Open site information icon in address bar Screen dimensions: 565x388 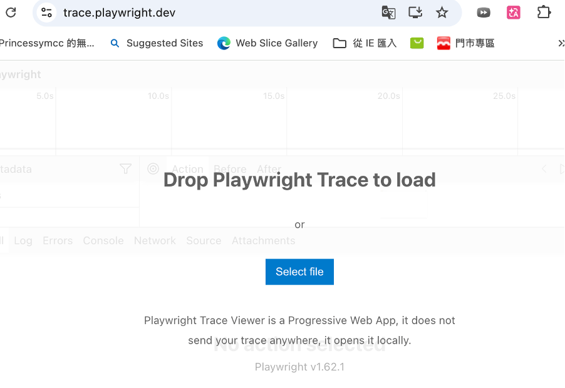(46, 13)
